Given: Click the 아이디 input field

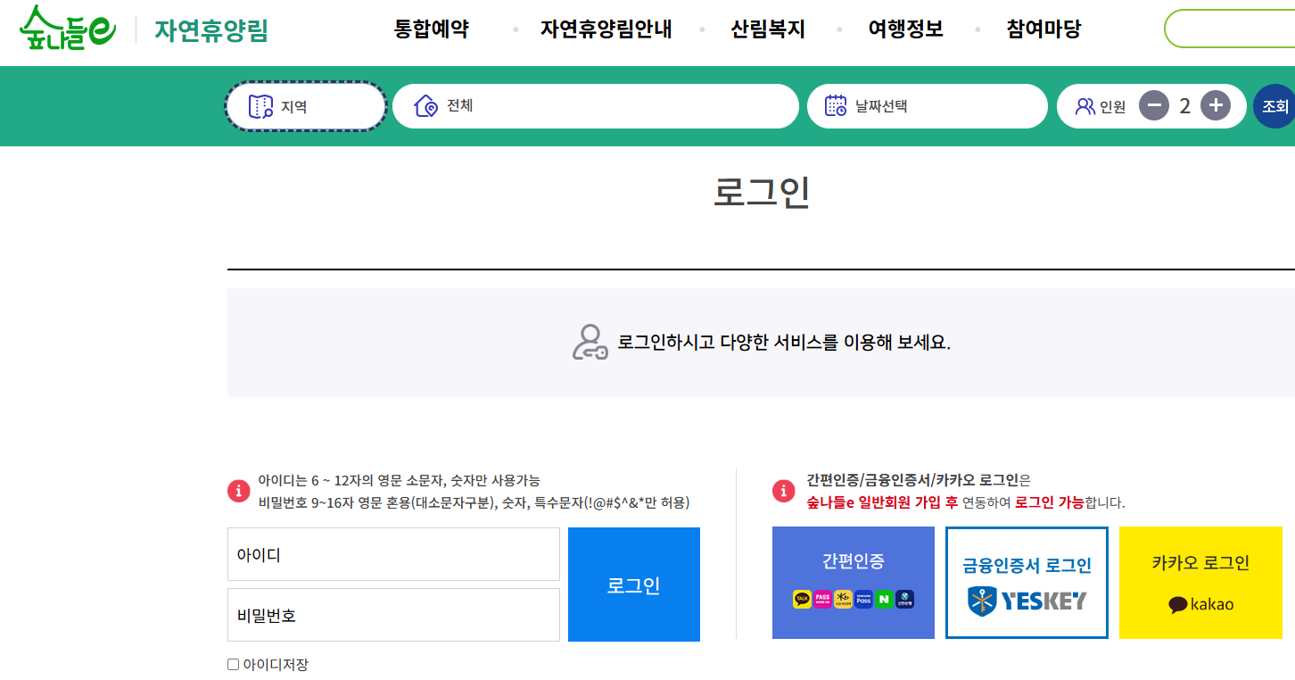Looking at the screenshot, I should click(x=393, y=554).
